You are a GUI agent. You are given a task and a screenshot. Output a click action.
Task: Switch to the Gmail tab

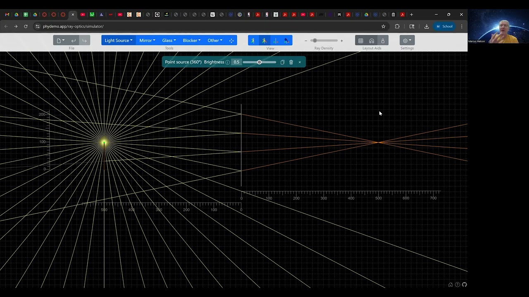[7, 14]
